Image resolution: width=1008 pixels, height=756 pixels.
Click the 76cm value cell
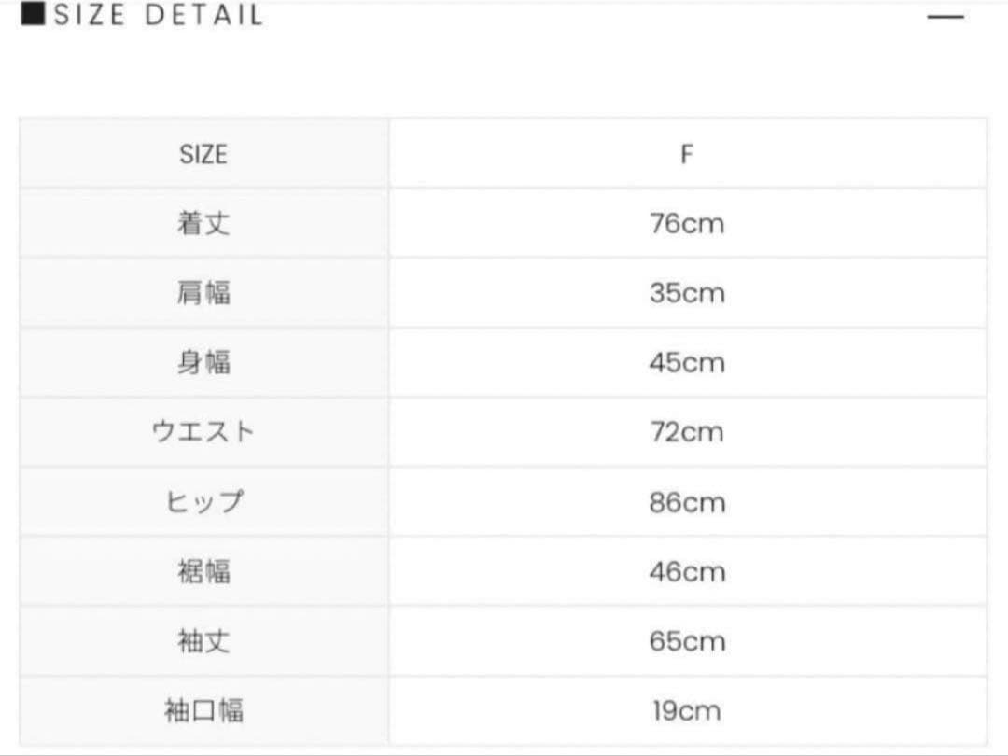(x=687, y=224)
